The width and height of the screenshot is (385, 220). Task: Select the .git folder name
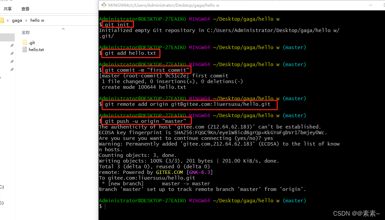click(x=32, y=43)
